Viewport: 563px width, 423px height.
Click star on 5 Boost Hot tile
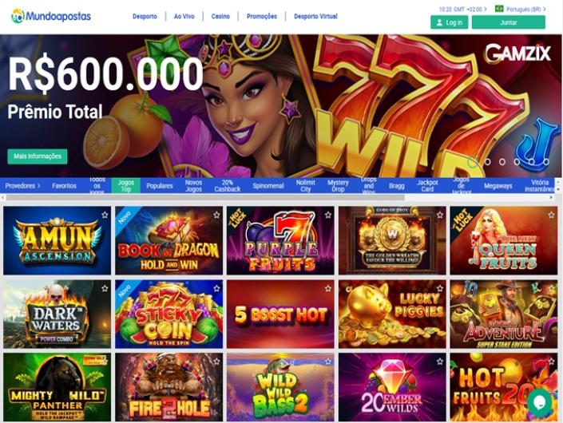click(328, 288)
